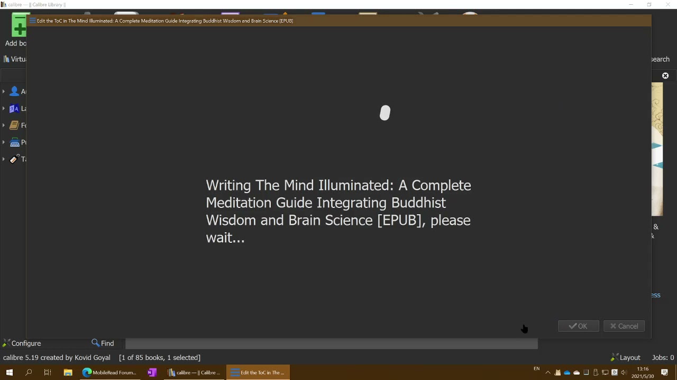
Task: Click the calibre Search button at top right
Action: (660, 59)
